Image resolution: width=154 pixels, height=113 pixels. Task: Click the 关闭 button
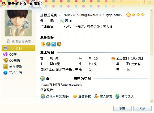[142, 108]
